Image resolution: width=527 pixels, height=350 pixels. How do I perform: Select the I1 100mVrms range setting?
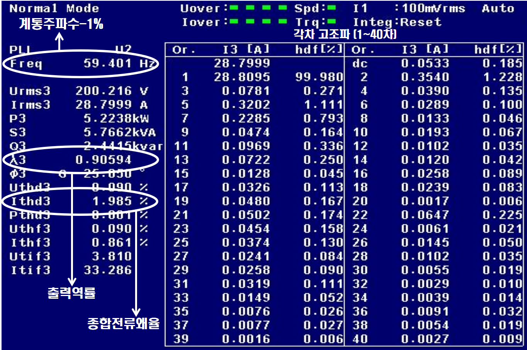[x=409, y=8]
